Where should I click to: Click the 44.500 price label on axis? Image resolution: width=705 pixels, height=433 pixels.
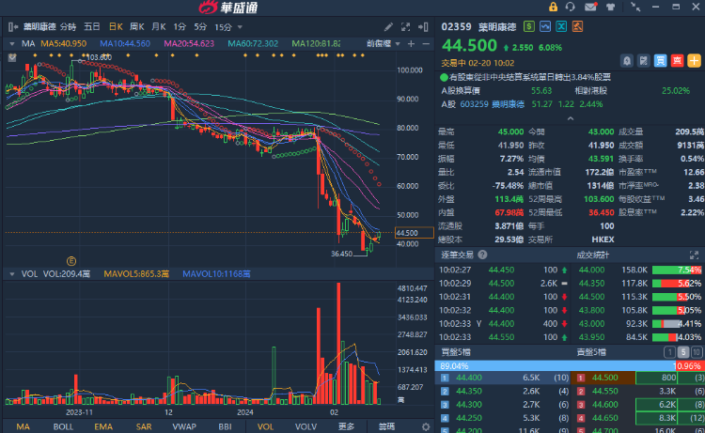pyautogui.click(x=415, y=233)
